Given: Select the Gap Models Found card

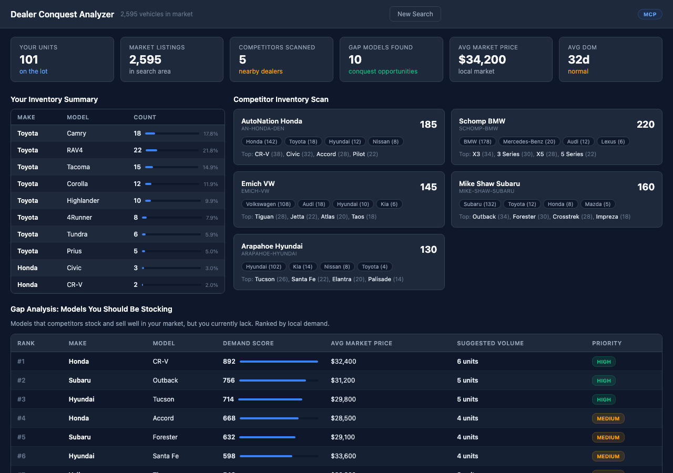Looking at the screenshot, I should pos(391,59).
